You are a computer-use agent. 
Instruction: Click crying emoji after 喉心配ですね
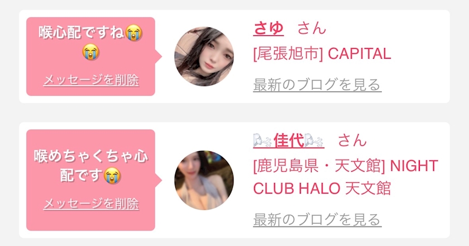tap(133, 32)
